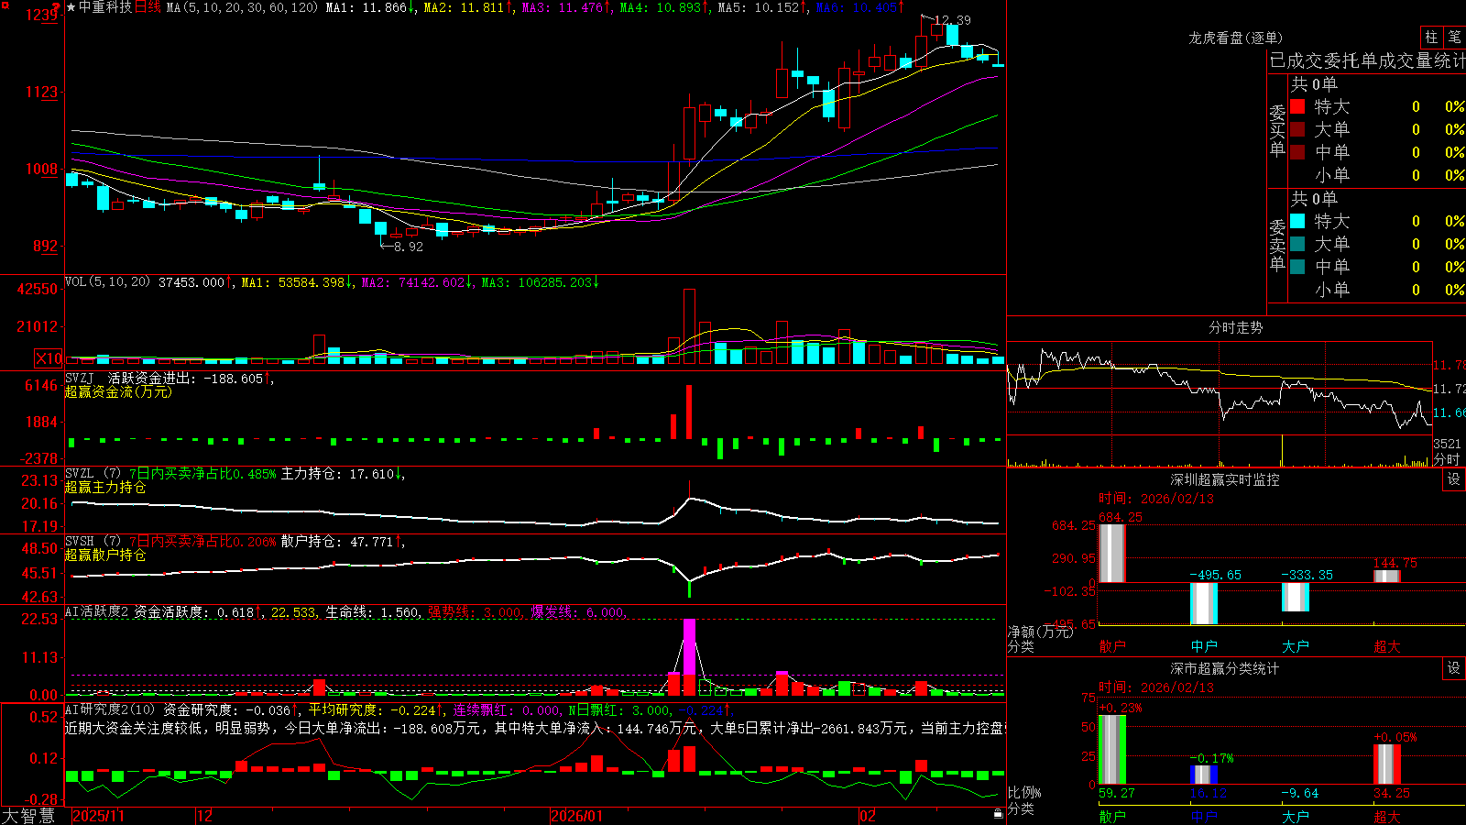
Task: Click the dark red 中单 buy swatch
Action: 1297,152
